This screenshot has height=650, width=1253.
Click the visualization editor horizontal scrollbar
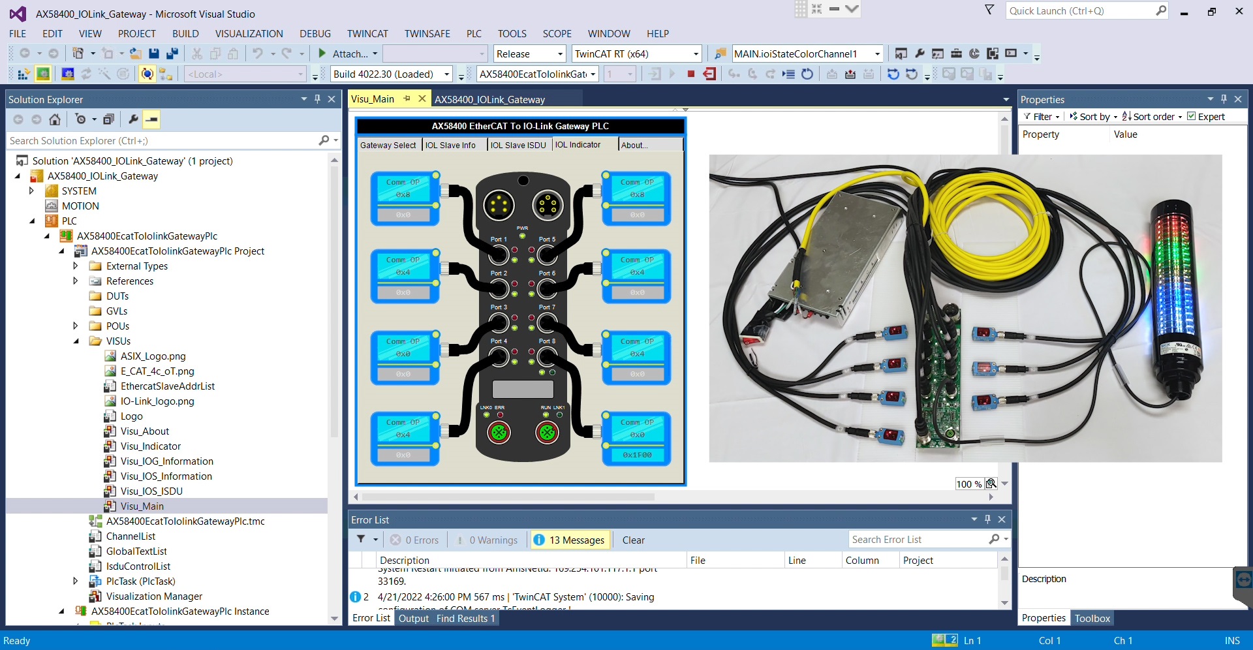click(508, 497)
